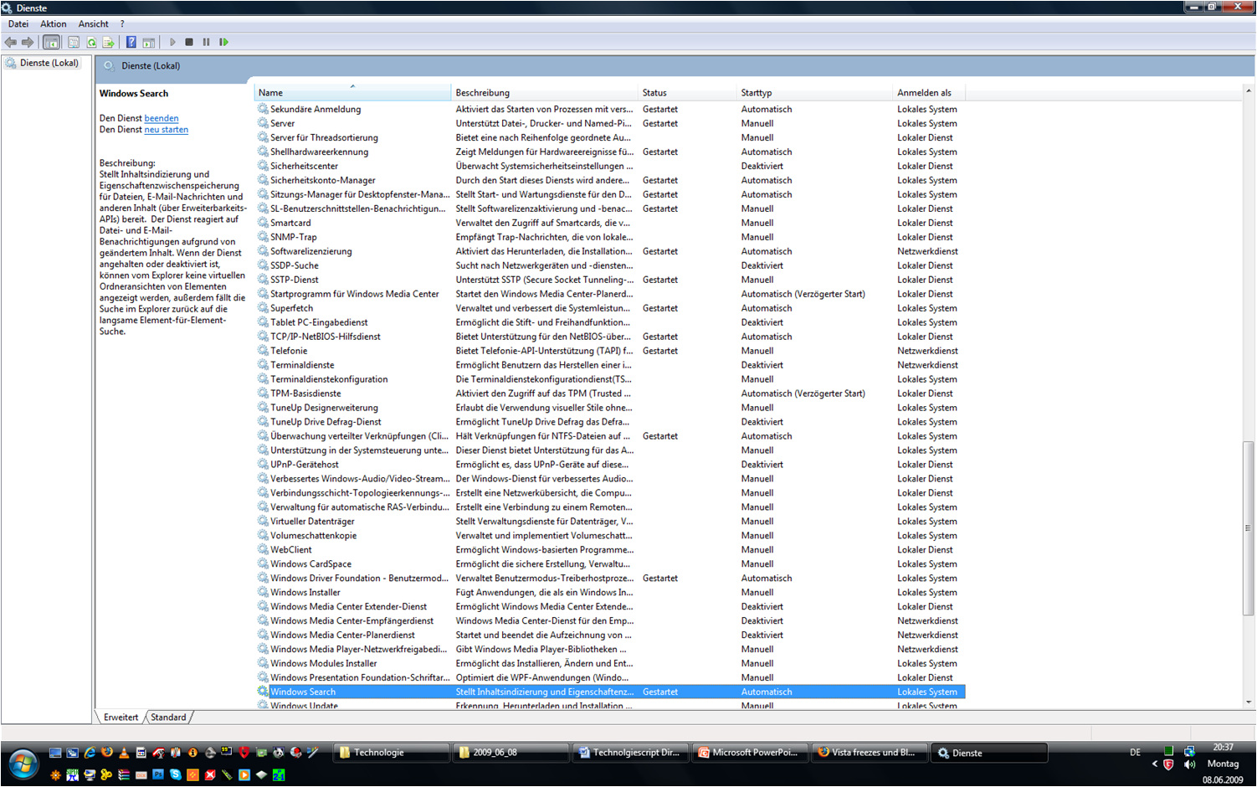Screen dimensions: 1257x787
Task: Click the gear icon beside Volumeschattenkopie
Action: [x=263, y=536]
